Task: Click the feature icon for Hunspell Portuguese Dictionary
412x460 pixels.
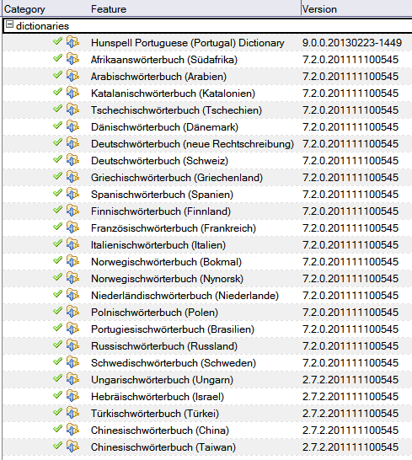Action: click(x=72, y=42)
